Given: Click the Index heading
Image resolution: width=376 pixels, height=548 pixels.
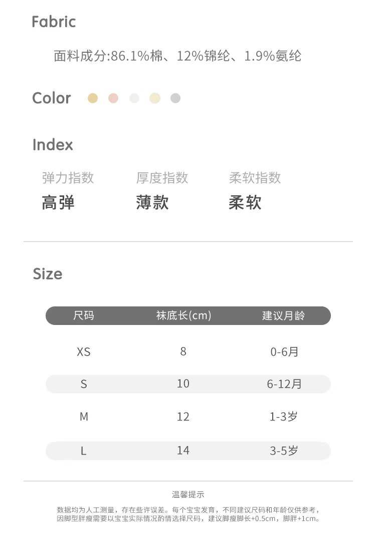Looking at the screenshot, I should click(53, 145).
